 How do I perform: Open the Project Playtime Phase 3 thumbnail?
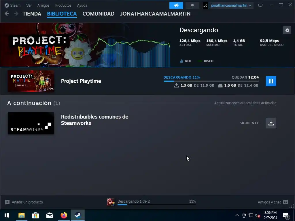tap(31, 81)
